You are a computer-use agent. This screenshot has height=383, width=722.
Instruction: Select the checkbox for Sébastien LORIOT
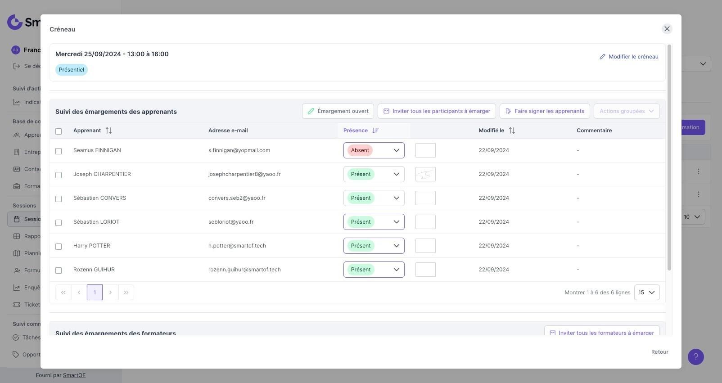[59, 223]
